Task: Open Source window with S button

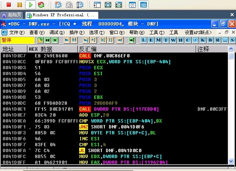Action: [232, 40]
